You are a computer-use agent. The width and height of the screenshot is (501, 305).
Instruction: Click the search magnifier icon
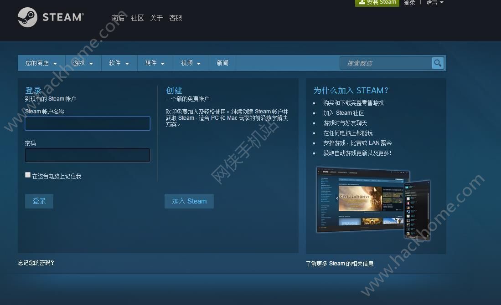pyautogui.click(x=438, y=63)
